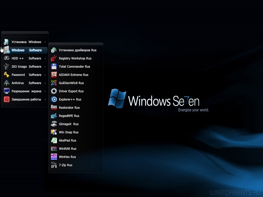Select the Разрешение экрана menu entry
This screenshot has width=263, height=197.
point(25,91)
